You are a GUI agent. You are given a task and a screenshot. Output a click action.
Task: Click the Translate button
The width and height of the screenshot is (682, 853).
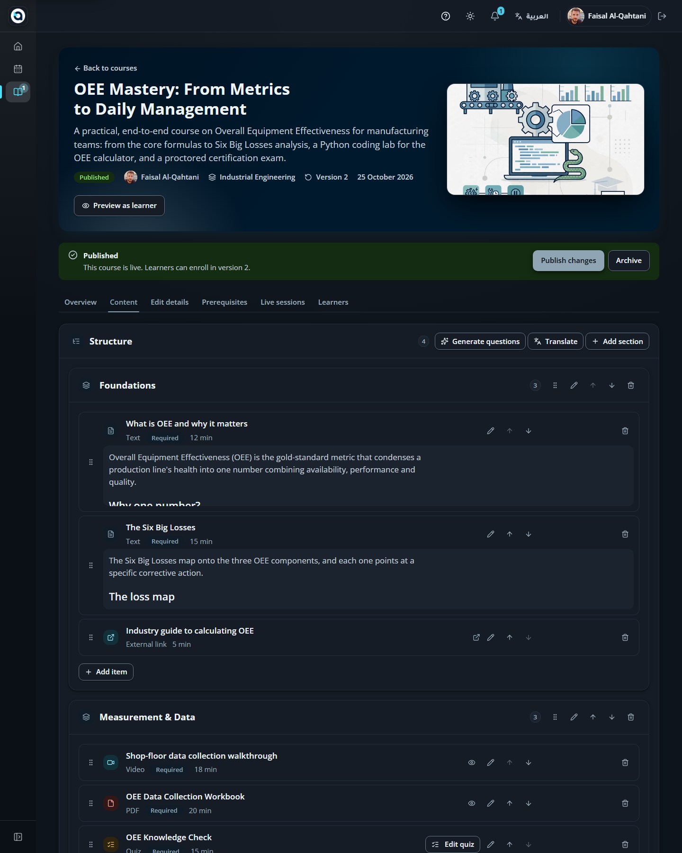tap(556, 342)
